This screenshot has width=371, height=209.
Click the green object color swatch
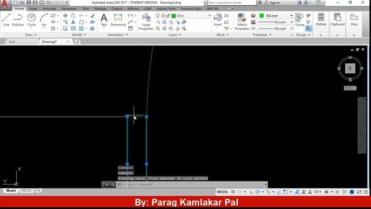pyautogui.click(x=261, y=16)
